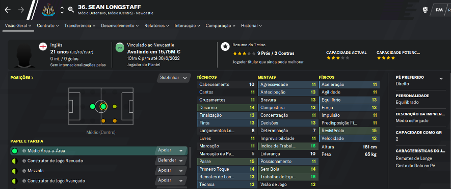The image size is (451, 189).
Task: Click the training summary star icon
Action: (x=225, y=47)
